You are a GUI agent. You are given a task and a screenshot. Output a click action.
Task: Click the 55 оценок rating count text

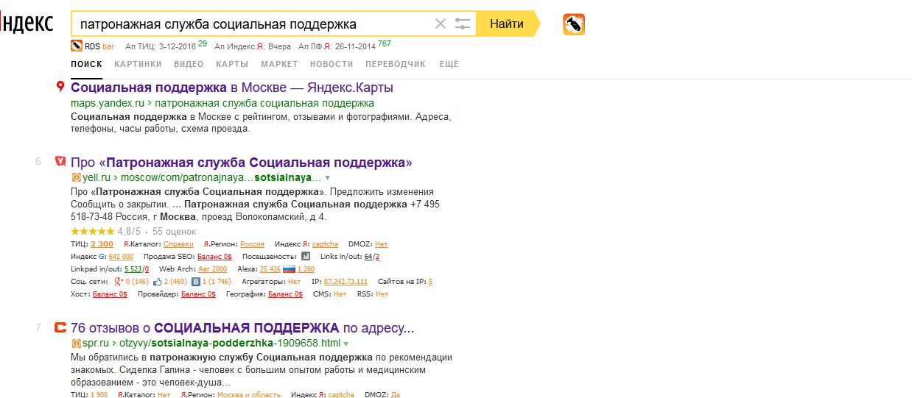175,231
